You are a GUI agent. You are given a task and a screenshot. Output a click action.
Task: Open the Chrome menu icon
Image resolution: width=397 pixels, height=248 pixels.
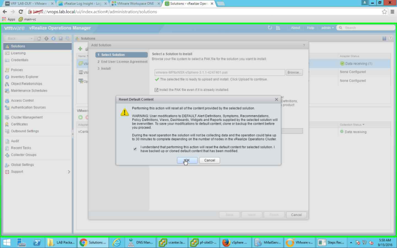(392, 12)
